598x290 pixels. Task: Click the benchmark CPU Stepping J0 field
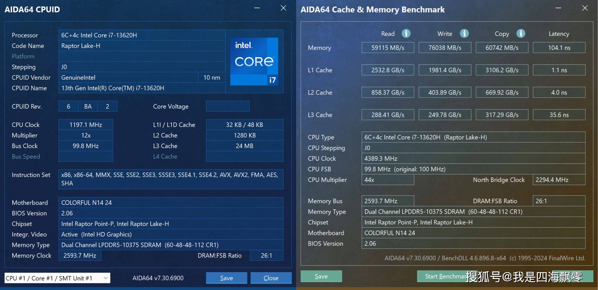coord(473,148)
